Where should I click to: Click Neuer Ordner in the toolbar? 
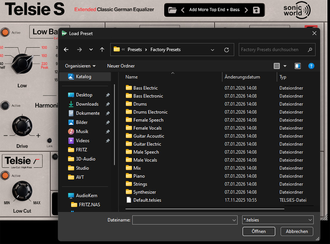[121, 66]
